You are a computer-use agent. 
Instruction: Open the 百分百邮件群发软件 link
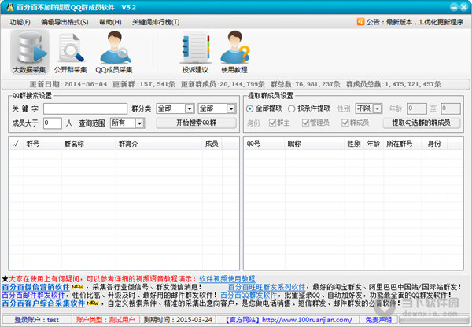[x=33, y=295]
